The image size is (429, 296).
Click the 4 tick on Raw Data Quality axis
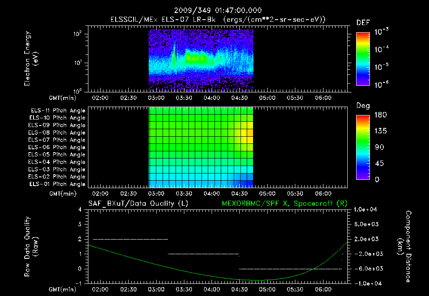pos(80,209)
